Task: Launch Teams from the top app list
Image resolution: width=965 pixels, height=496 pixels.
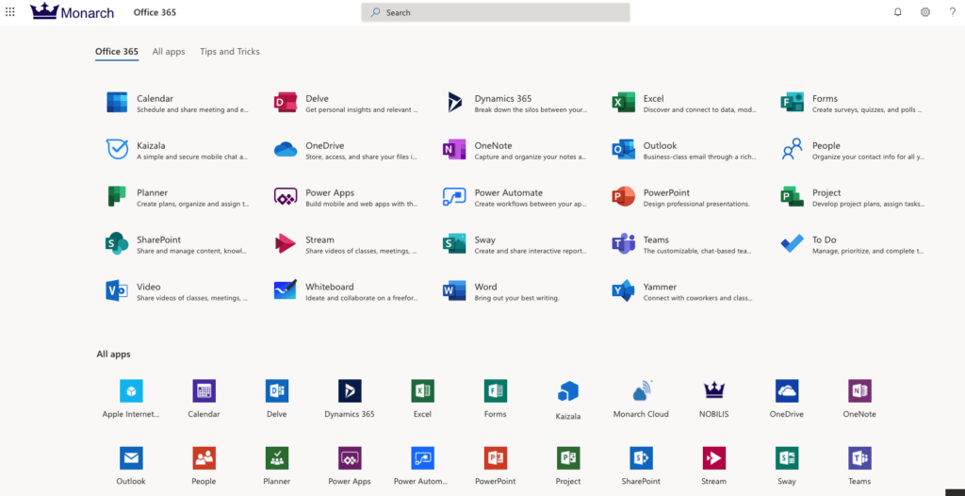Action: click(684, 244)
